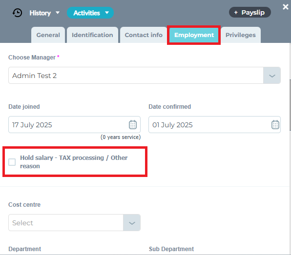Image resolution: width=291 pixels, height=255 pixels.
Task: Switch to the Identification tab
Action: (x=92, y=35)
